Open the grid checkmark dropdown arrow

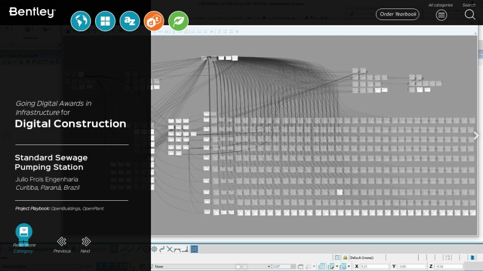(x=337, y=266)
